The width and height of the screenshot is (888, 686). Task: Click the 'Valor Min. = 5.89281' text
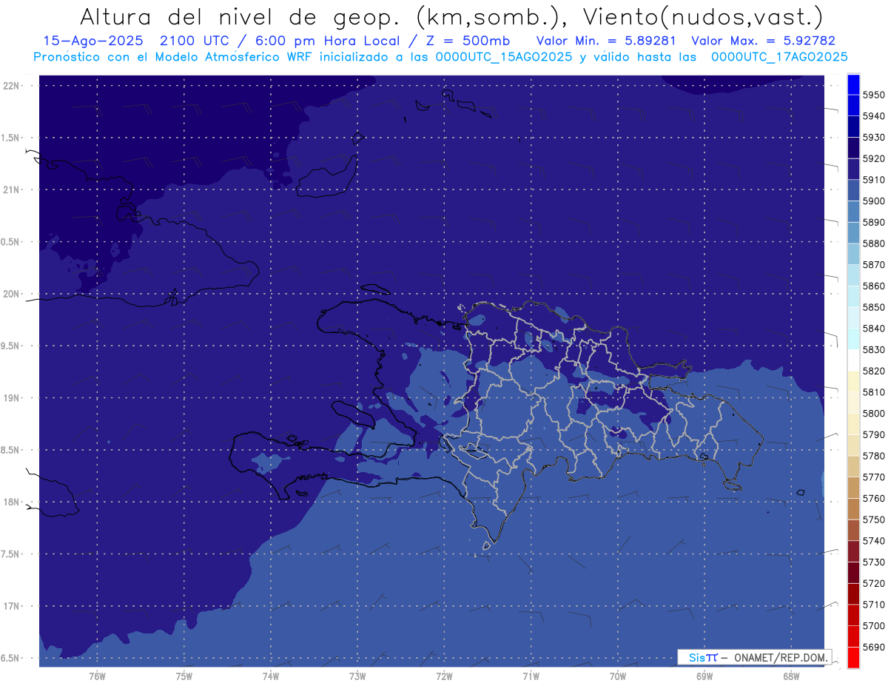click(x=605, y=41)
